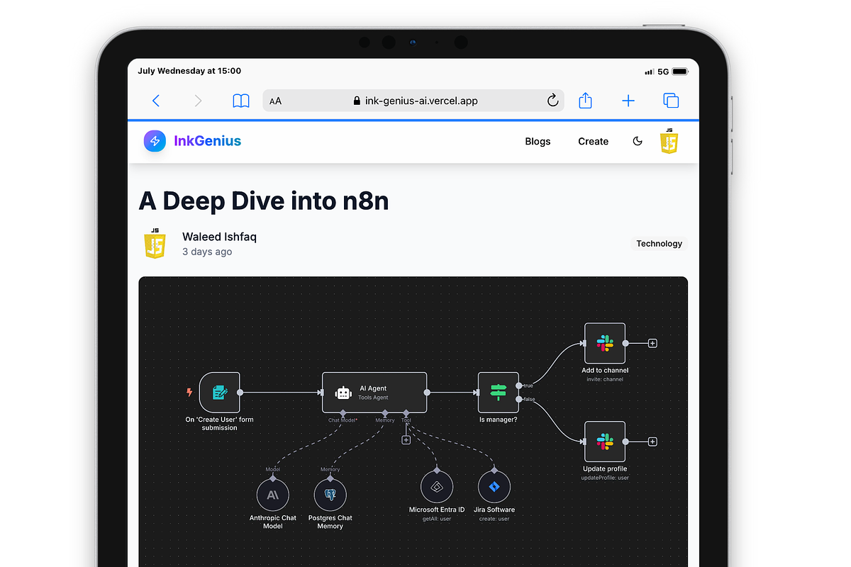The height and width of the screenshot is (567, 851).
Task: Add a new tab with plus icon
Action: 628,101
